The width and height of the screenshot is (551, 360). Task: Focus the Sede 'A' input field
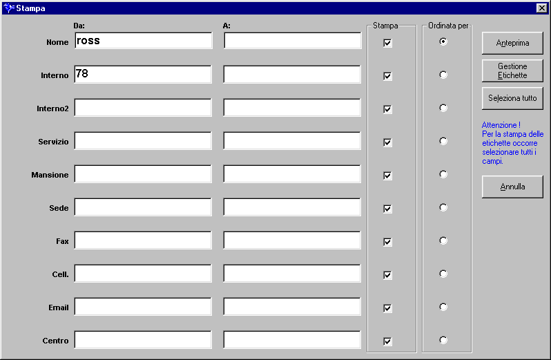pyautogui.click(x=292, y=207)
